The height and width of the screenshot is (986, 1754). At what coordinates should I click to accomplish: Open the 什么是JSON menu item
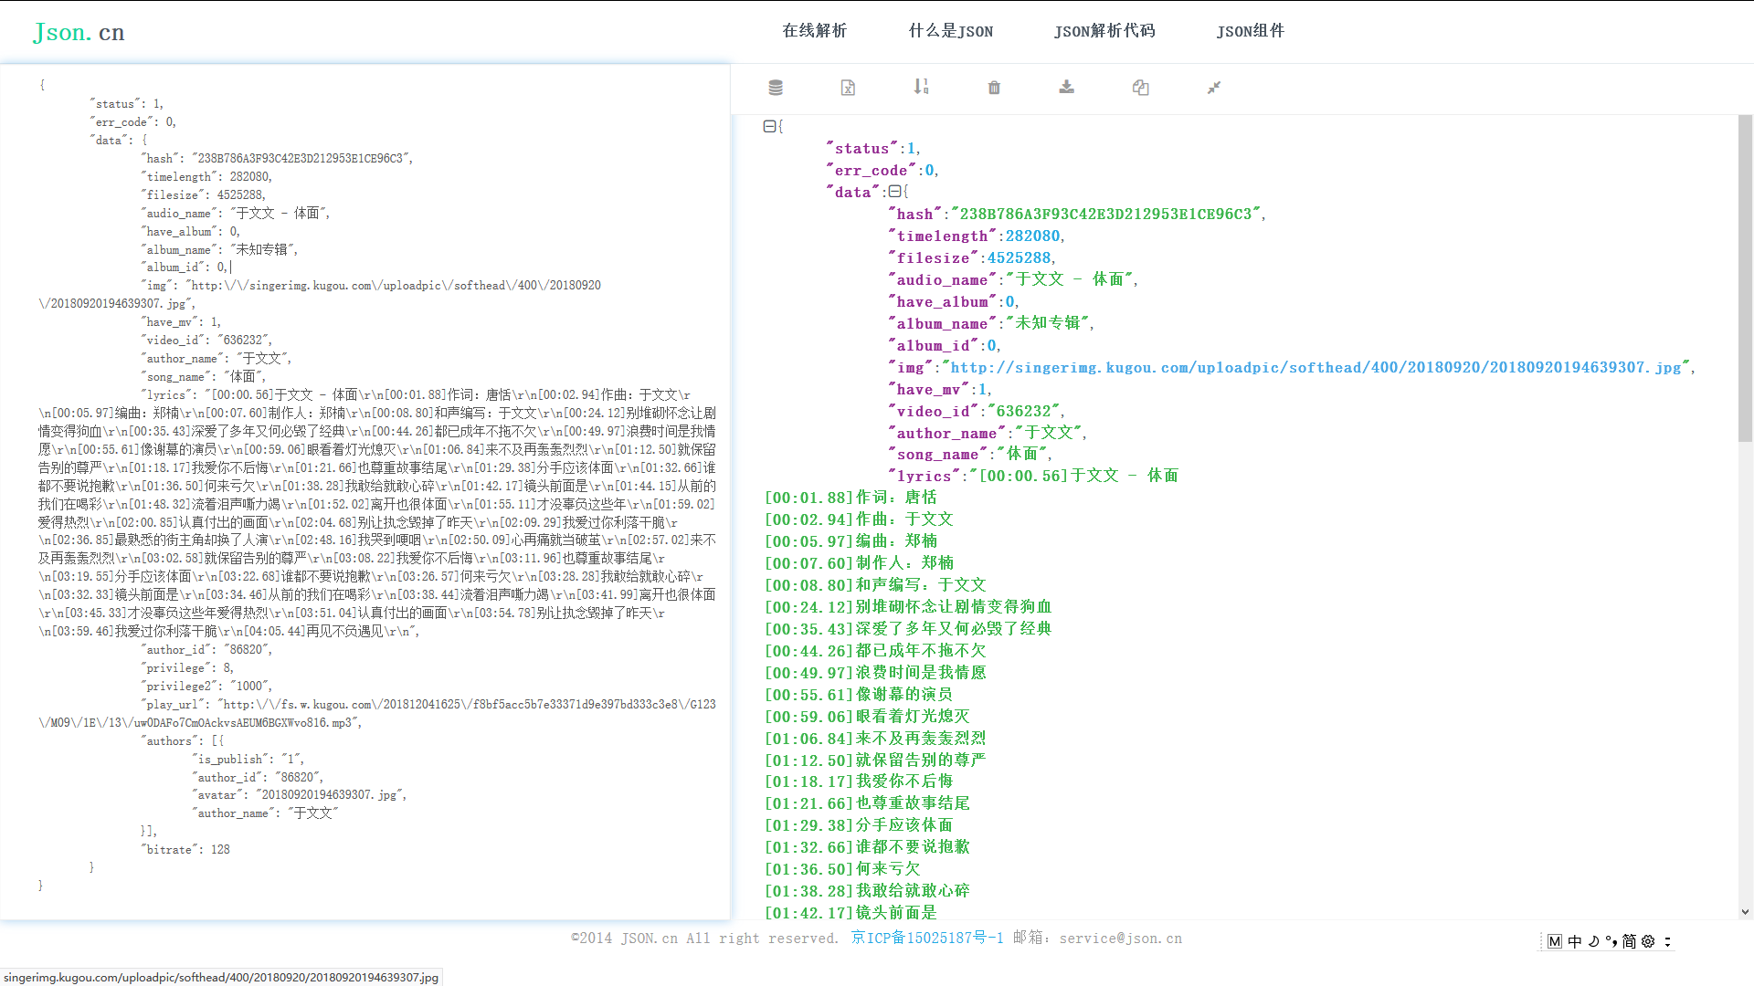pyautogui.click(x=951, y=31)
